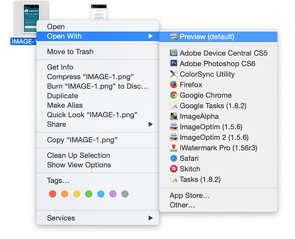Click the ColorSync Utility icon
The height and width of the screenshot is (239, 295).
174,74
